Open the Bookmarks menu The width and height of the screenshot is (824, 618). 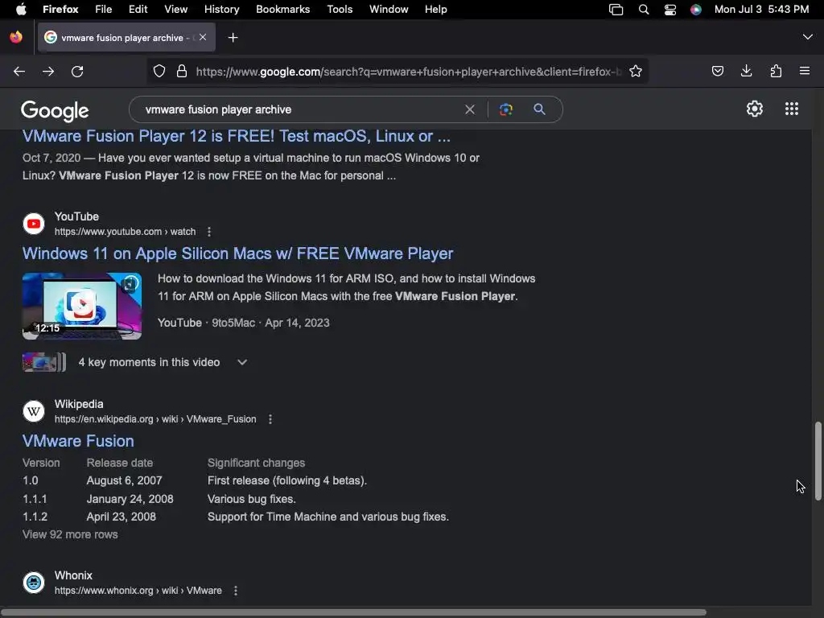[x=282, y=10]
